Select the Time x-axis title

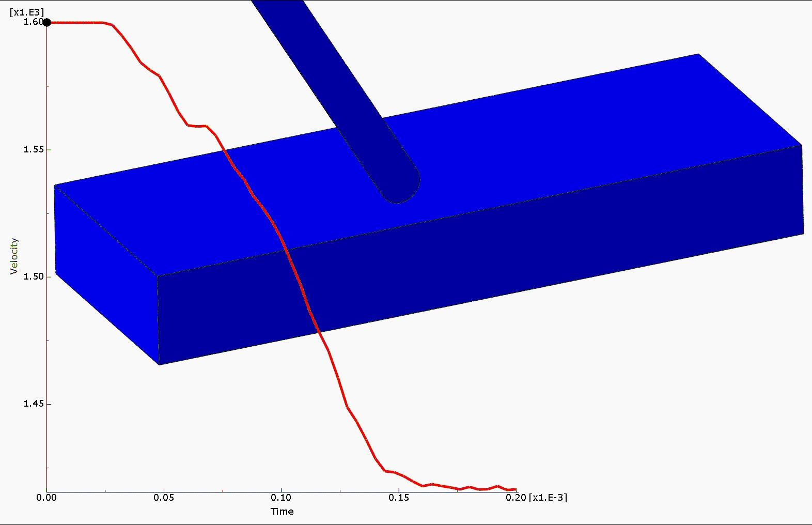282,511
